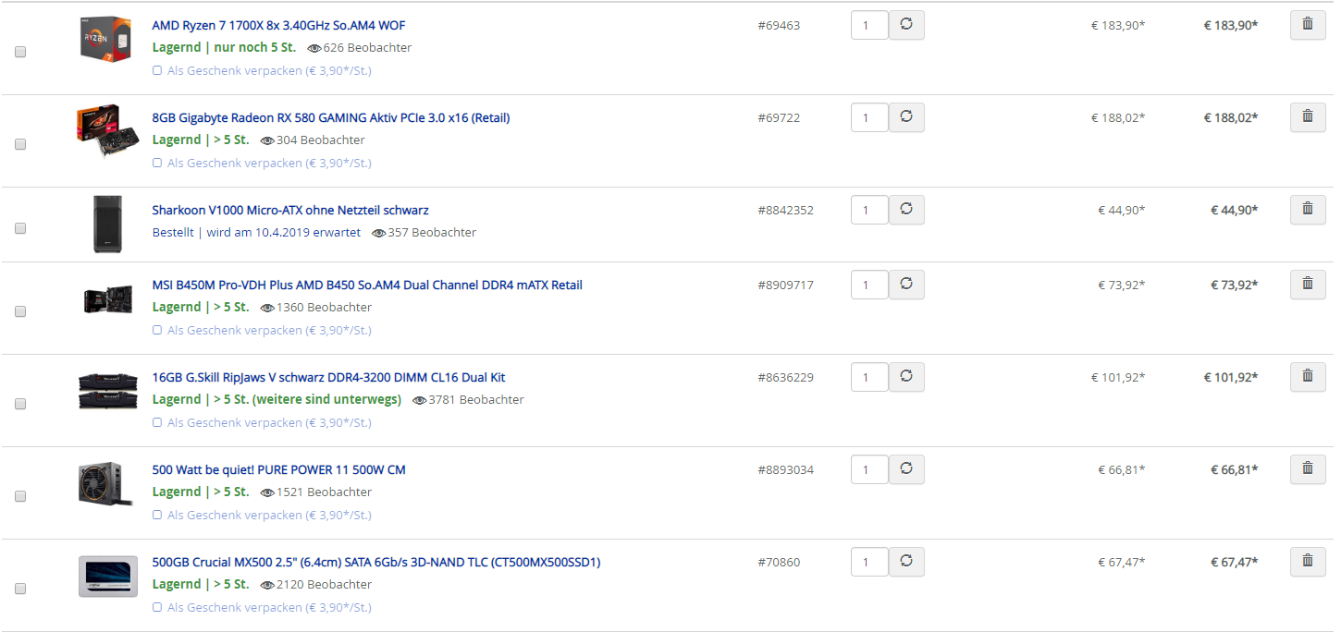Check gift wrap option for G.Skill RipJaws V
Image resolution: width=1341 pixels, height=644 pixels.
(x=157, y=423)
